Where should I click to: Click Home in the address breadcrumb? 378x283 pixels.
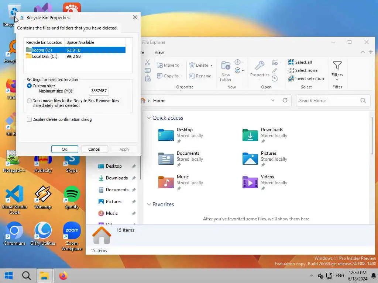pyautogui.click(x=159, y=101)
